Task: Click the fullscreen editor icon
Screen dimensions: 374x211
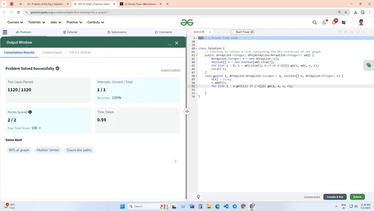Action: (x=364, y=32)
